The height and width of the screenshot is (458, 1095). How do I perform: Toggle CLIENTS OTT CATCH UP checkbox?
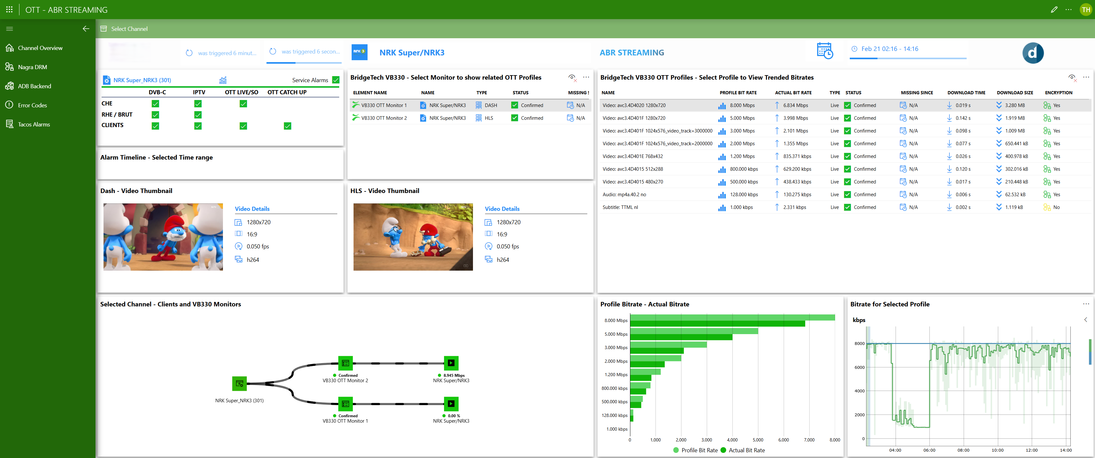(288, 126)
